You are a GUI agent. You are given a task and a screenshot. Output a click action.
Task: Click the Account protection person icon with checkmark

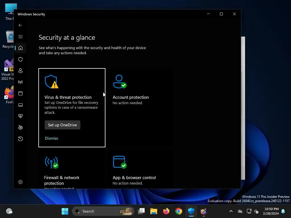click(x=120, y=81)
